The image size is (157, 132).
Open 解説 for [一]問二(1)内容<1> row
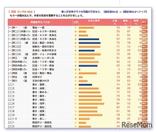point(145,31)
